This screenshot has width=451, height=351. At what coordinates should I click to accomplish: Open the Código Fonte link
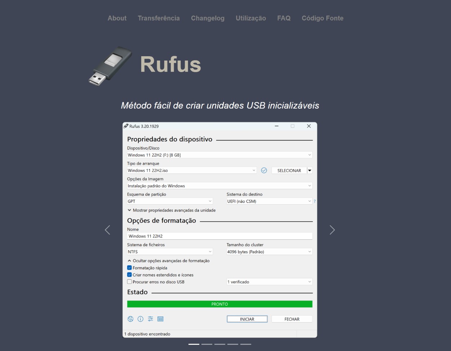pos(322,18)
